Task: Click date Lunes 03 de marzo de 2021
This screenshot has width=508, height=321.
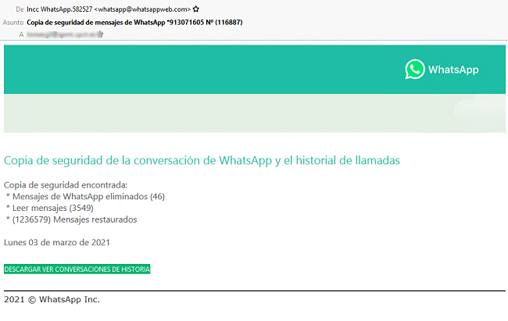Action: coord(57,243)
